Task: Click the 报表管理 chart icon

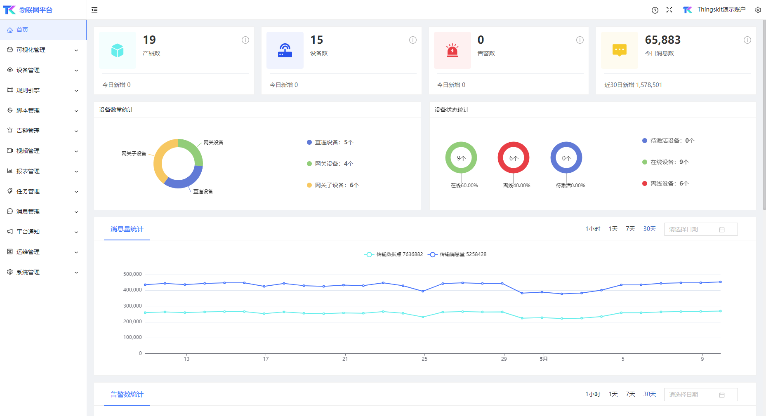Action: coord(10,171)
